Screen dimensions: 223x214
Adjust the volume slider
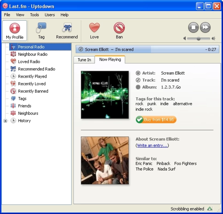click(199, 39)
